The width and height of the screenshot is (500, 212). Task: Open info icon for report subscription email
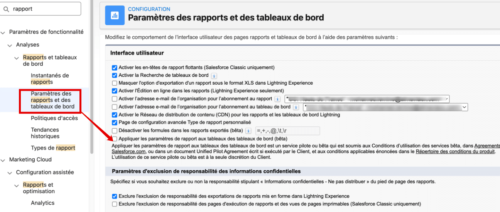277,99
